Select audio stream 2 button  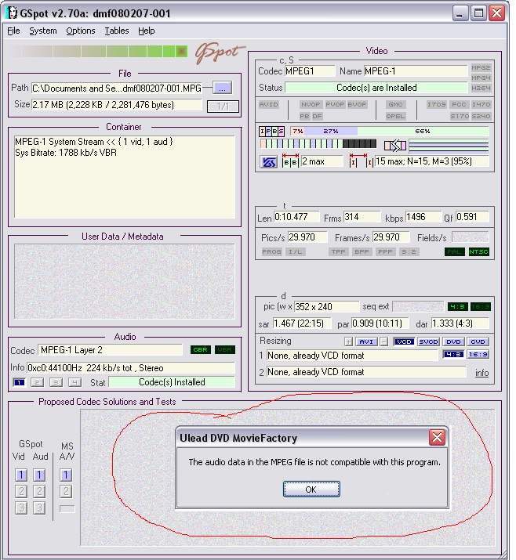(x=37, y=382)
